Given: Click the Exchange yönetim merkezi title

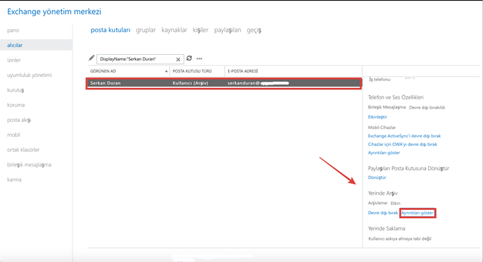Looking at the screenshot, I should click(54, 12).
